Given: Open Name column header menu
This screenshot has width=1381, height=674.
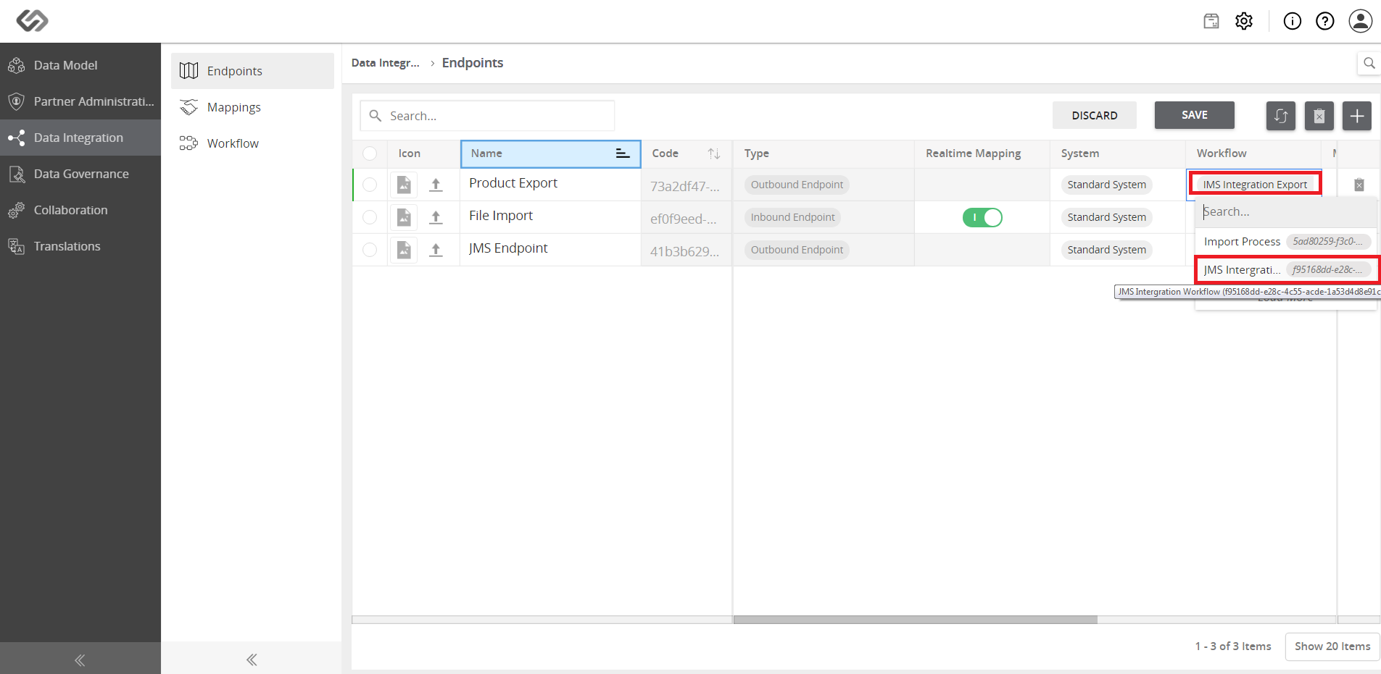Looking at the screenshot, I should 622,153.
